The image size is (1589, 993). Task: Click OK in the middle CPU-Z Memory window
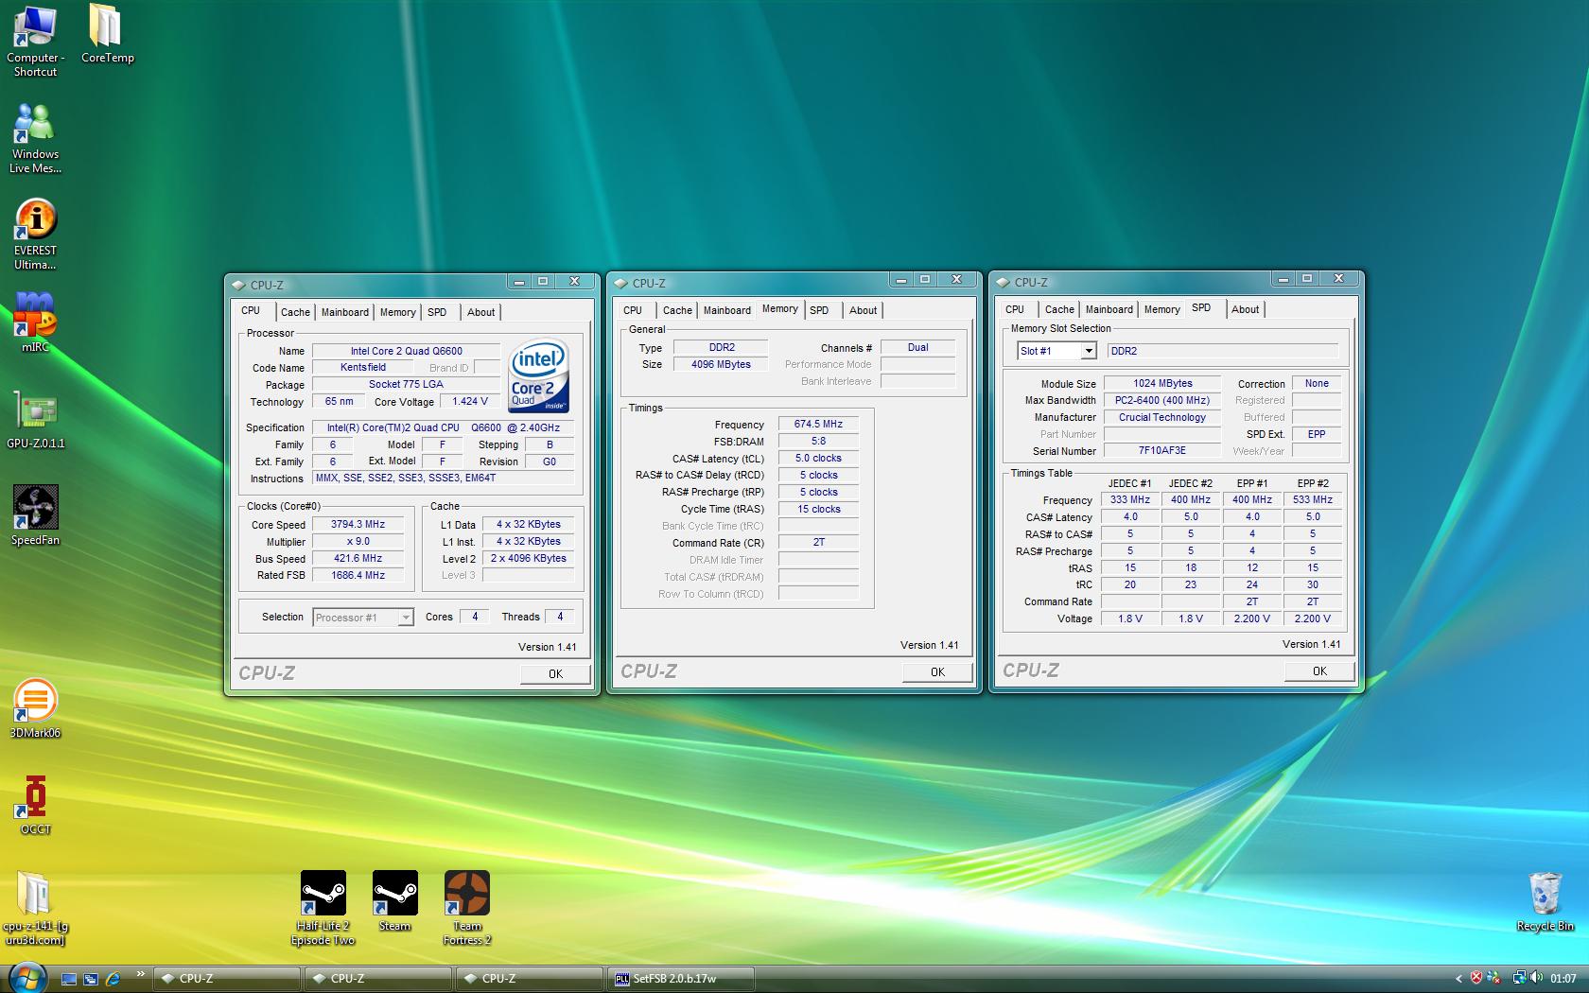coord(937,672)
